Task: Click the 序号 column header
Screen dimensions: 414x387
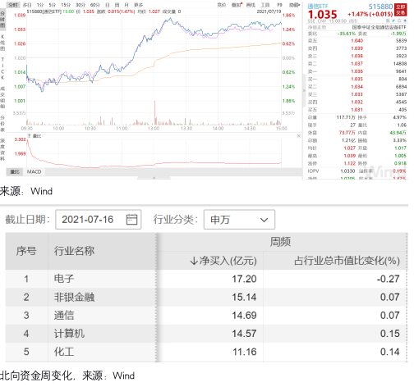Action: click(26, 251)
